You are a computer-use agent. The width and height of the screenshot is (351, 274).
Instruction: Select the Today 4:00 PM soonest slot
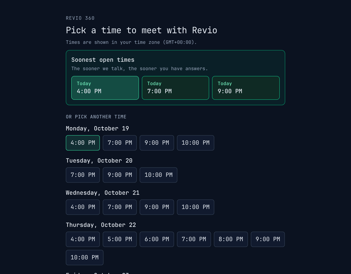click(105, 88)
